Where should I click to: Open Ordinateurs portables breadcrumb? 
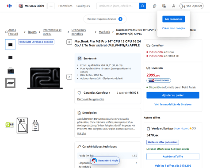[x=79, y=32]
